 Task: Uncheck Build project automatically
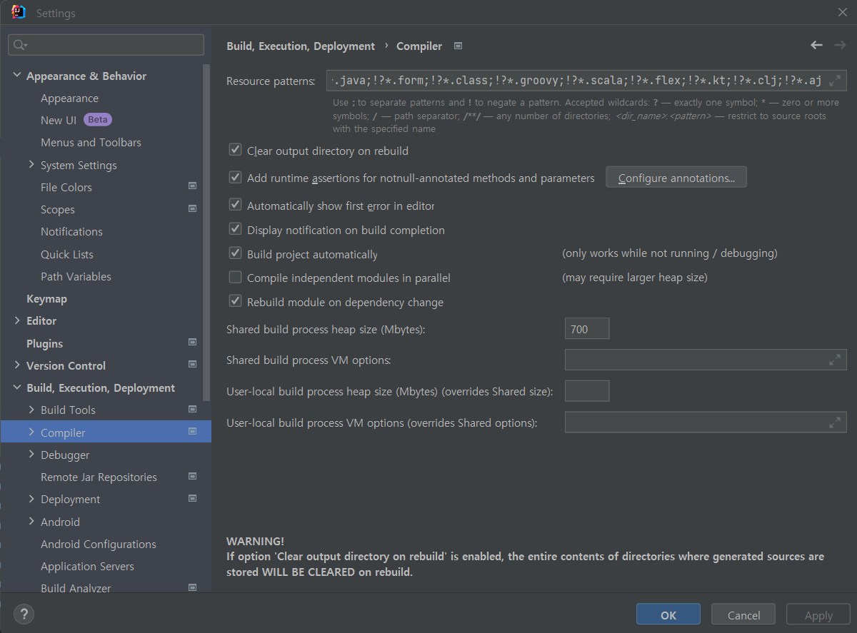tap(235, 253)
